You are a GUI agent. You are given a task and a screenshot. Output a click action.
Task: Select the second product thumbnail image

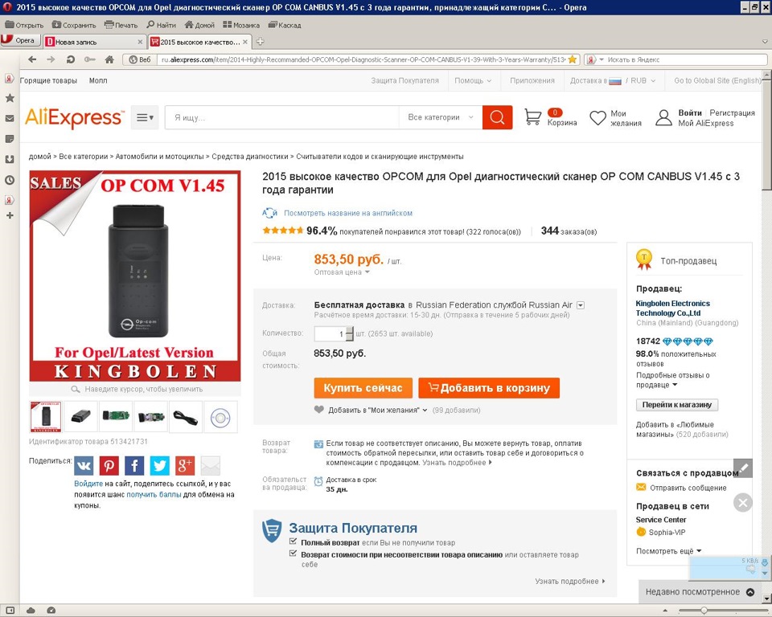[80, 417]
